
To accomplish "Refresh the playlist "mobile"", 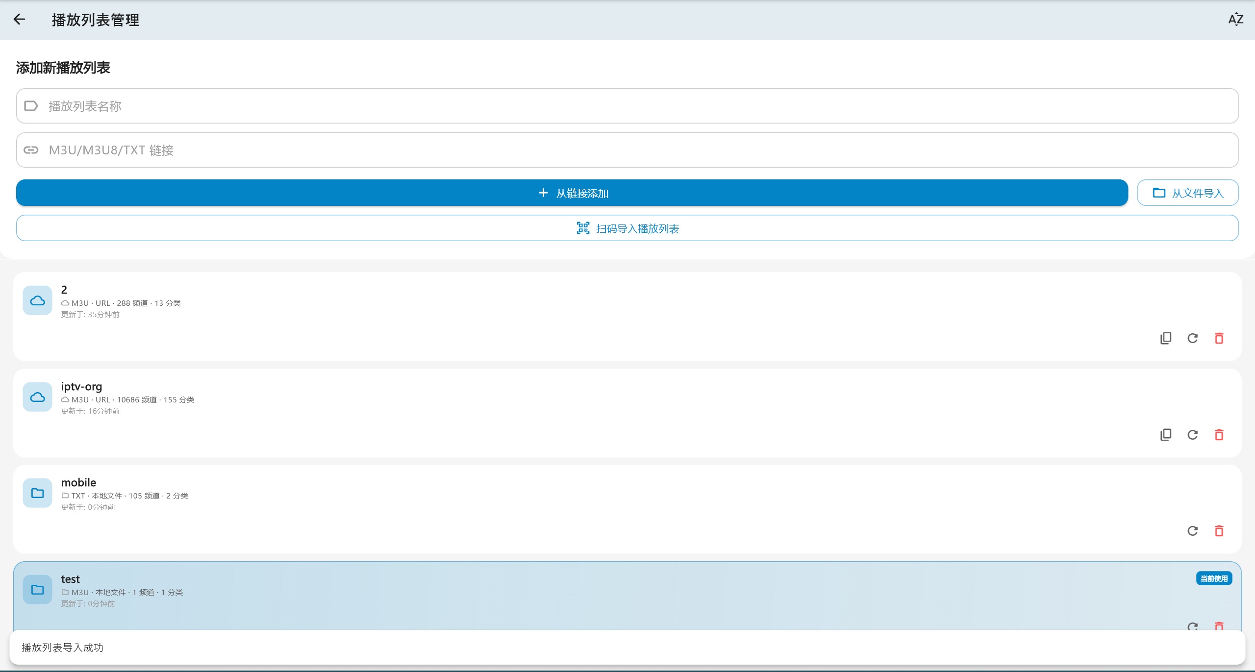I will pos(1193,530).
